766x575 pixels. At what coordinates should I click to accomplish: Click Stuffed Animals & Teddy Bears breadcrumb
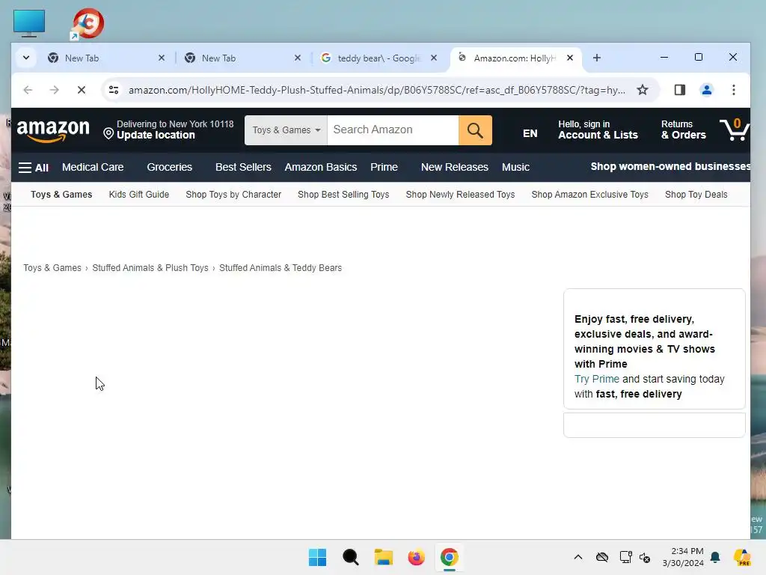(281, 268)
